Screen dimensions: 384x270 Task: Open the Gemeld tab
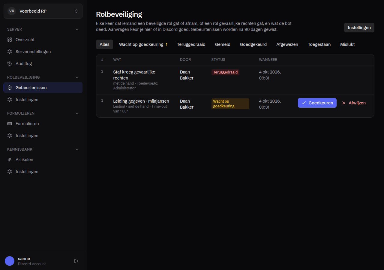223,44
